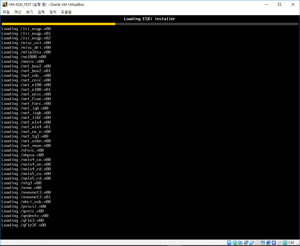This screenshot has width=300, height=246.
Task: Click the line 'Loading /ntg3.v00'
Action: click(x=21, y=183)
